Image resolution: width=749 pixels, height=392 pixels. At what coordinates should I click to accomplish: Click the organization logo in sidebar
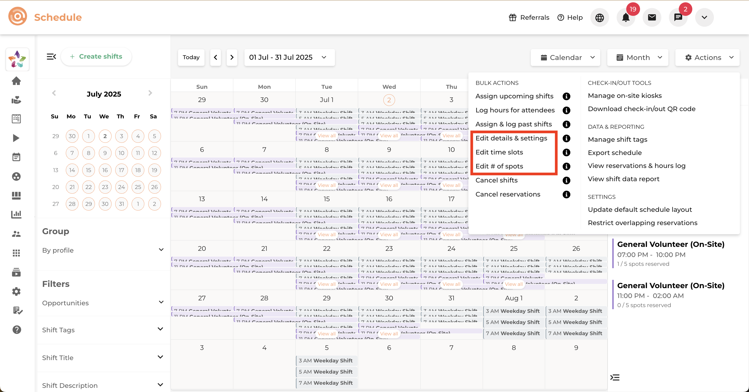[x=17, y=59]
